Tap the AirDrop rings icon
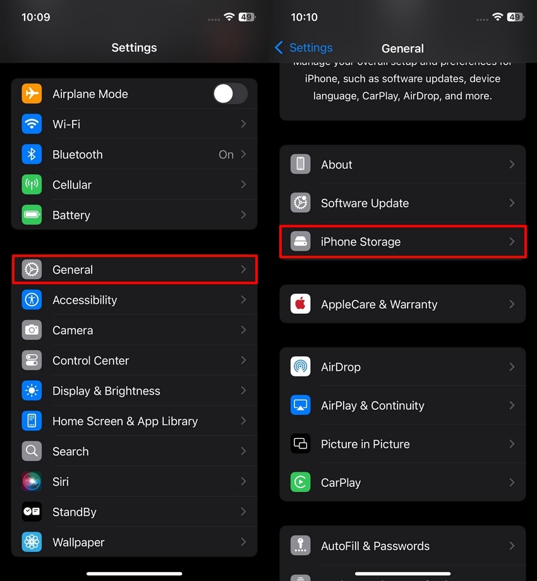The image size is (537, 581). [300, 366]
